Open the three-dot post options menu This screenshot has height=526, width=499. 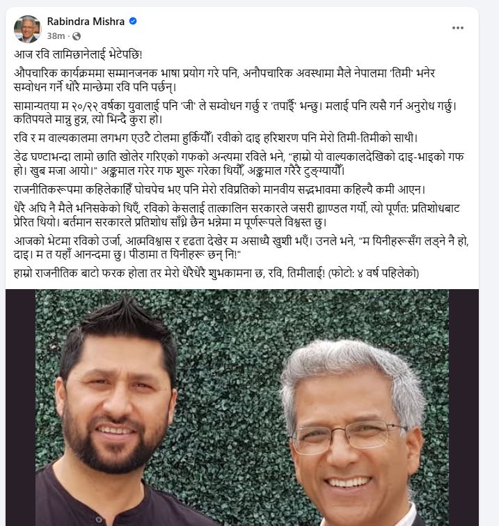[457, 28]
